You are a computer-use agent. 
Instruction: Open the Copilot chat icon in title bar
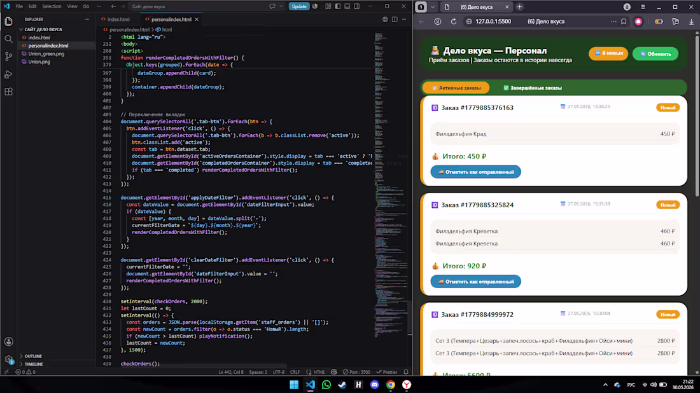[x=272, y=6]
